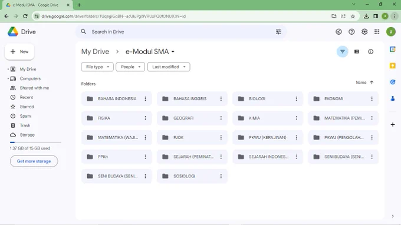Screen dimensions: 401x225
Task: Open Chrome three-dot menu
Action: click(395, 16)
